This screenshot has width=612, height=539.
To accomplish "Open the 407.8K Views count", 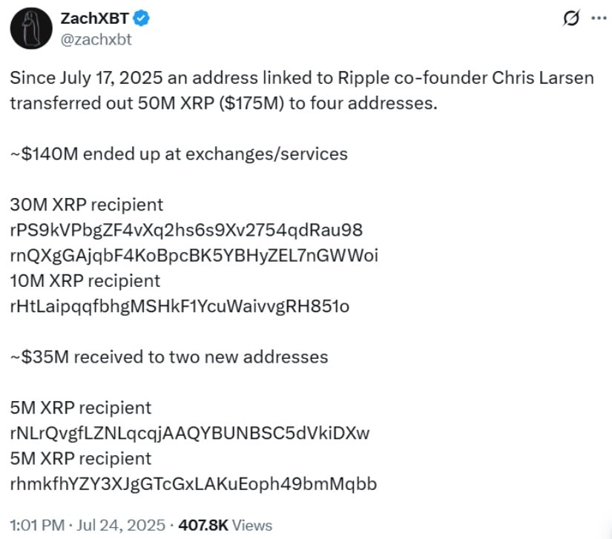I will [226, 525].
